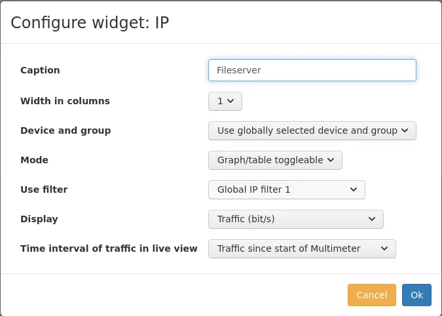Open the Width in columns dropdown
The image size is (442, 316).
(x=225, y=101)
